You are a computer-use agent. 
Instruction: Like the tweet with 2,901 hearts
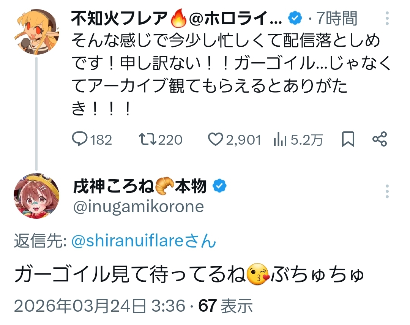[x=215, y=140]
